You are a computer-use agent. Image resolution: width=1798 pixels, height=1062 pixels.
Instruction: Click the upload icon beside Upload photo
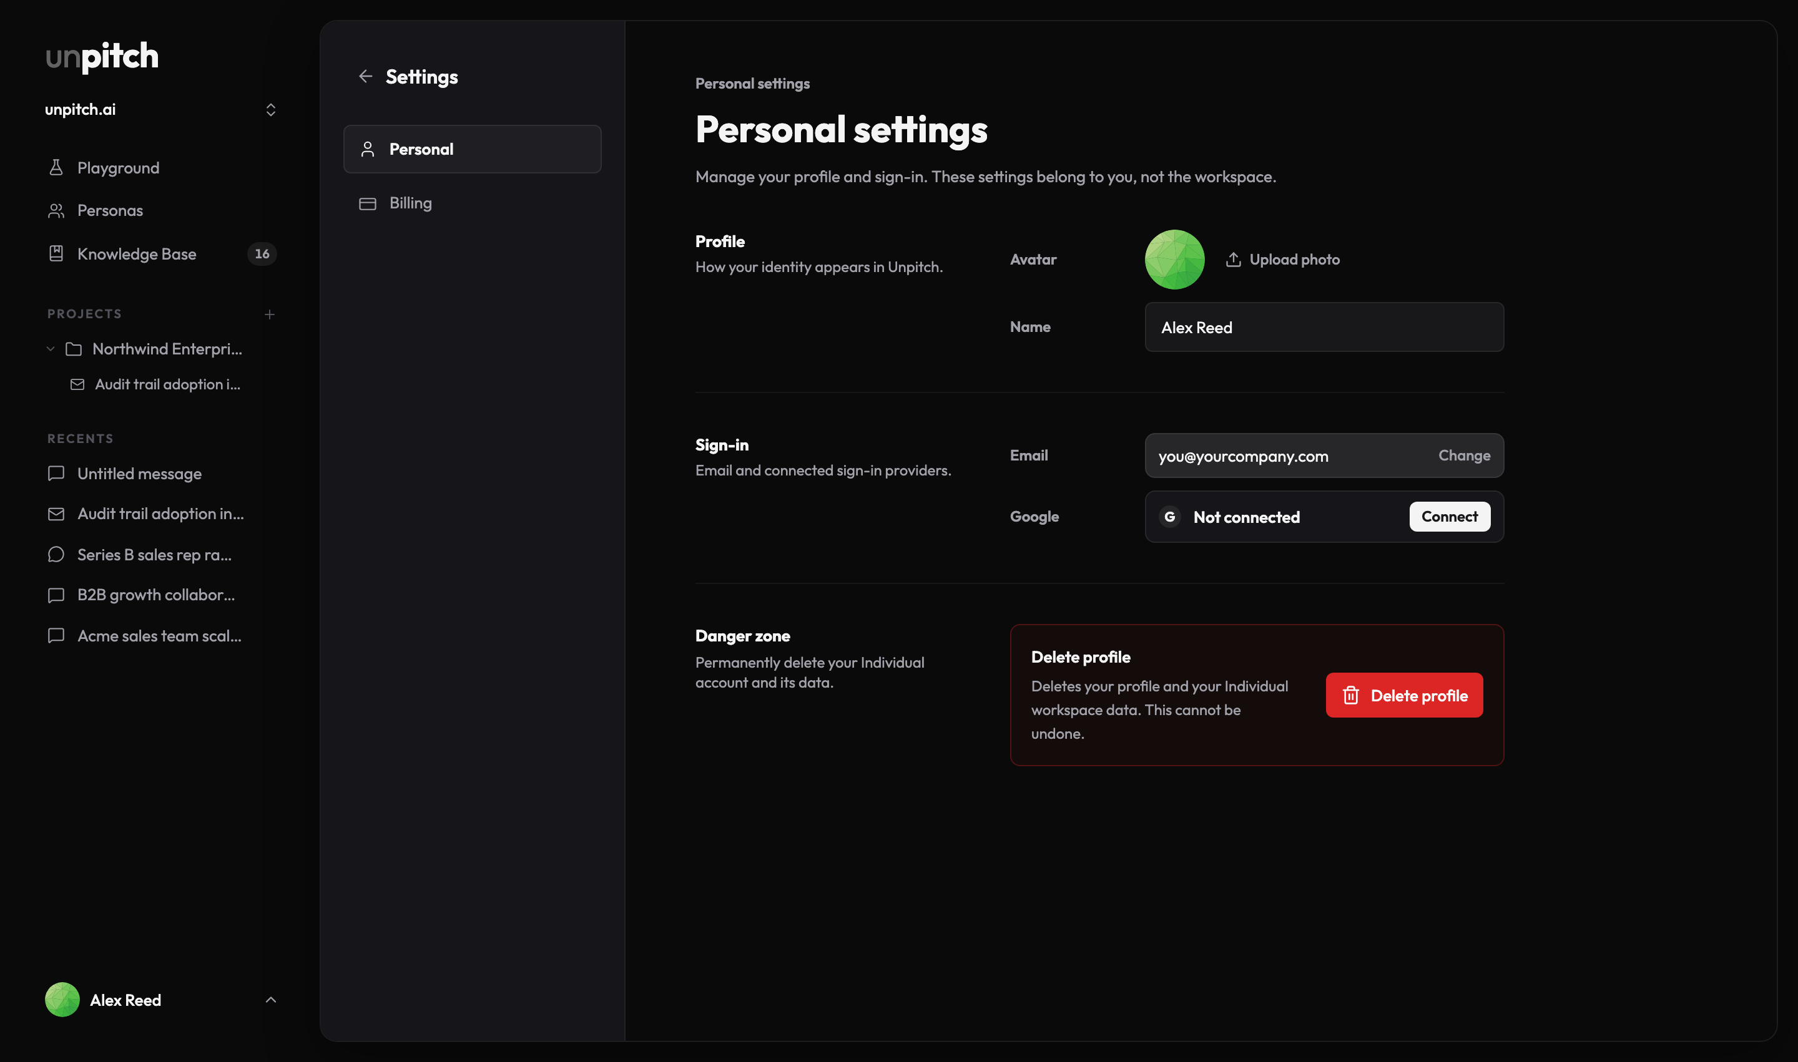coord(1233,260)
